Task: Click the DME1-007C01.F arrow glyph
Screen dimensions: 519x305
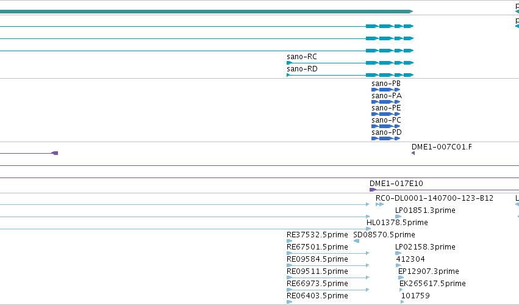Action: (x=413, y=153)
